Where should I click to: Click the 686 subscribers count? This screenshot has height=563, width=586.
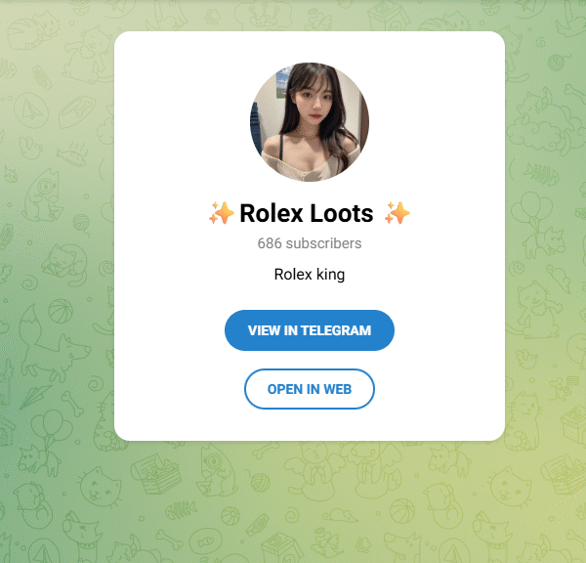click(309, 243)
